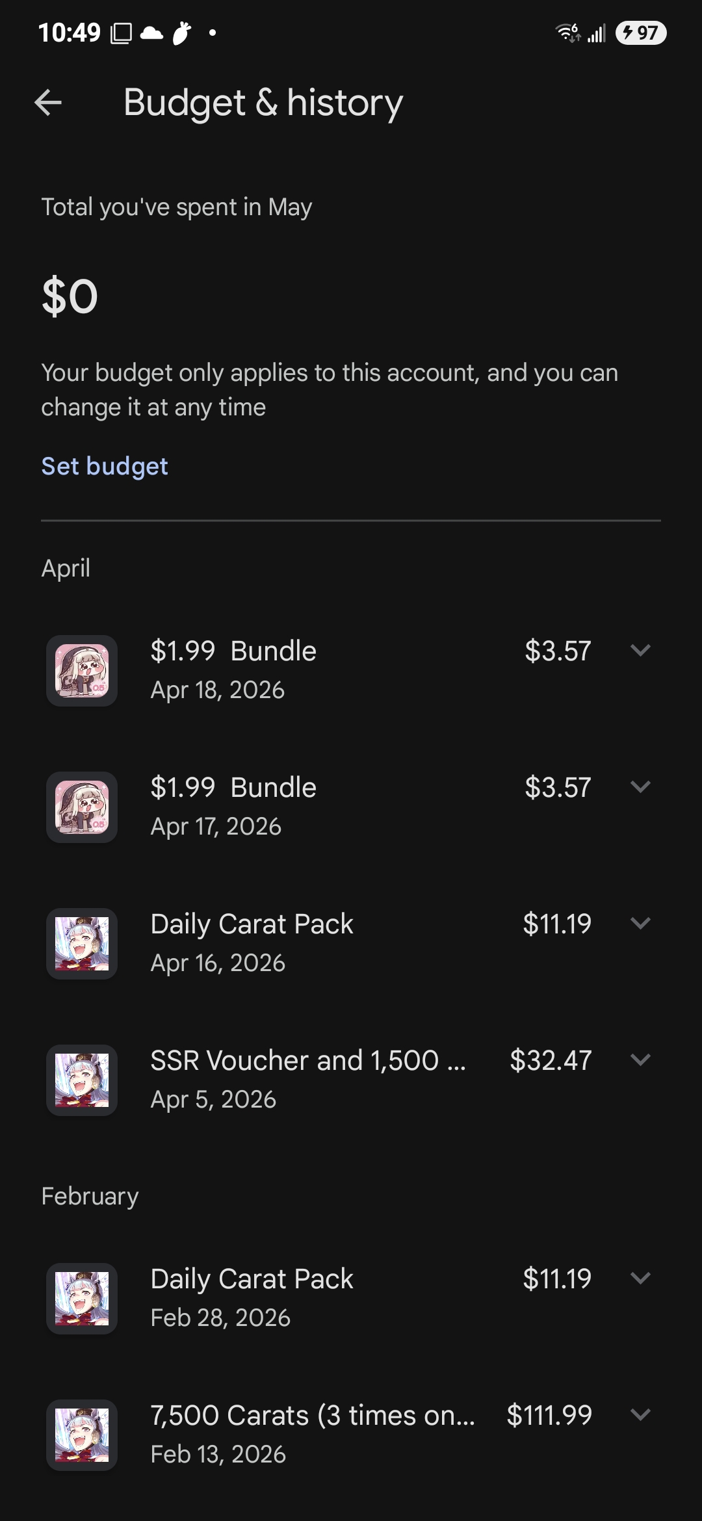
Task: Tap the 7,500 Carats purchase app icon
Action: (82, 1435)
